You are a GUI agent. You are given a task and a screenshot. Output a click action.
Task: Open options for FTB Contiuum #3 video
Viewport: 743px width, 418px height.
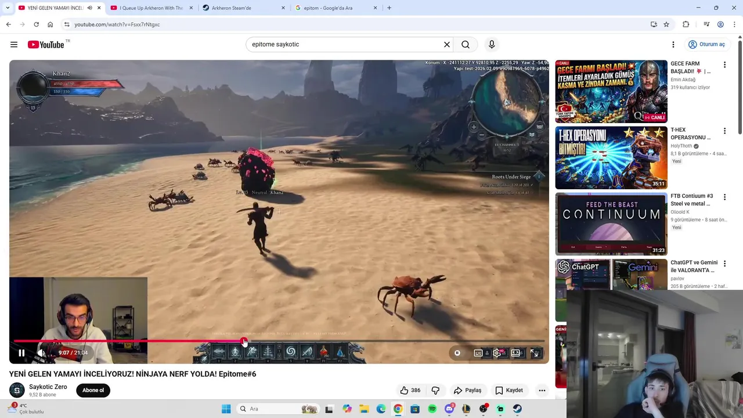[x=724, y=197]
